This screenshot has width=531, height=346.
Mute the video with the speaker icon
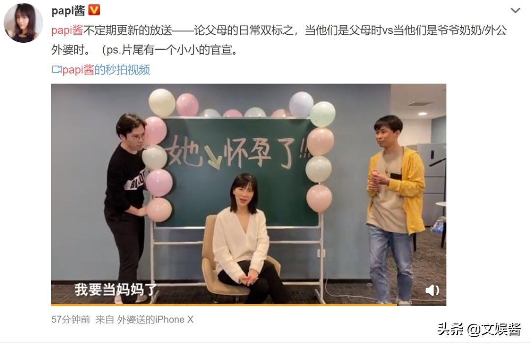tap(432, 290)
